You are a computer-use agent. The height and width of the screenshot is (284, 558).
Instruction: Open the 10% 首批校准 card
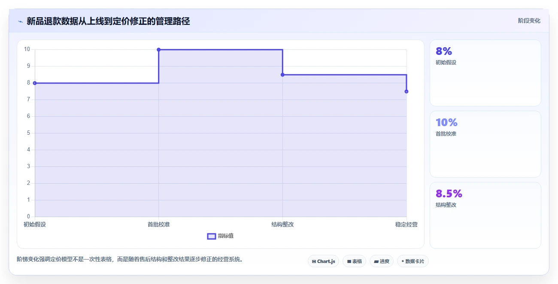pos(485,144)
